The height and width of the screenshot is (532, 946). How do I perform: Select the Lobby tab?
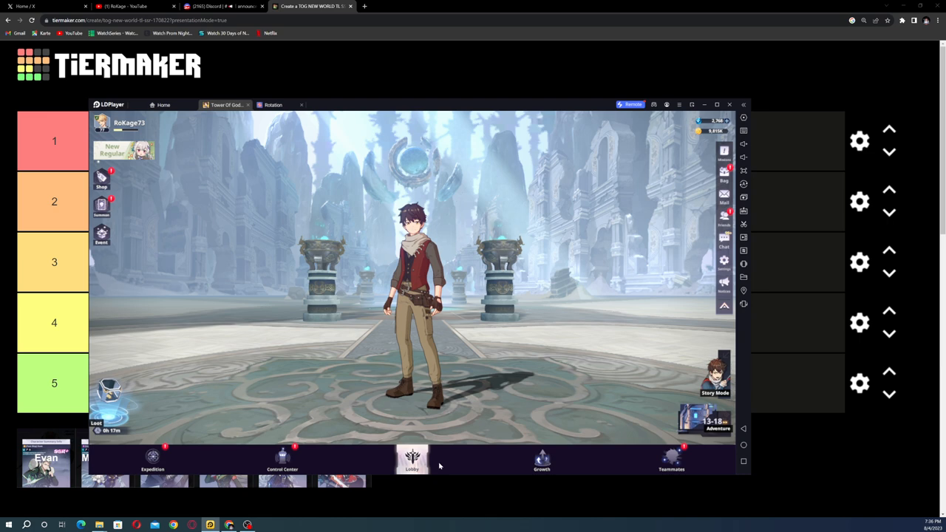click(412, 459)
